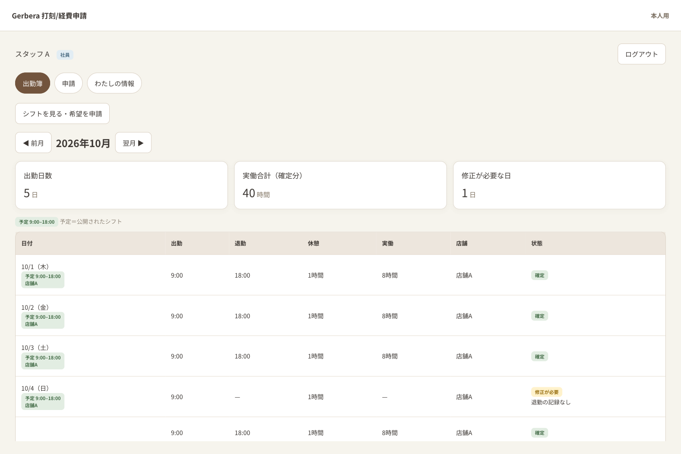Switch to the 申請 tab
The width and height of the screenshot is (681, 454).
coord(69,83)
